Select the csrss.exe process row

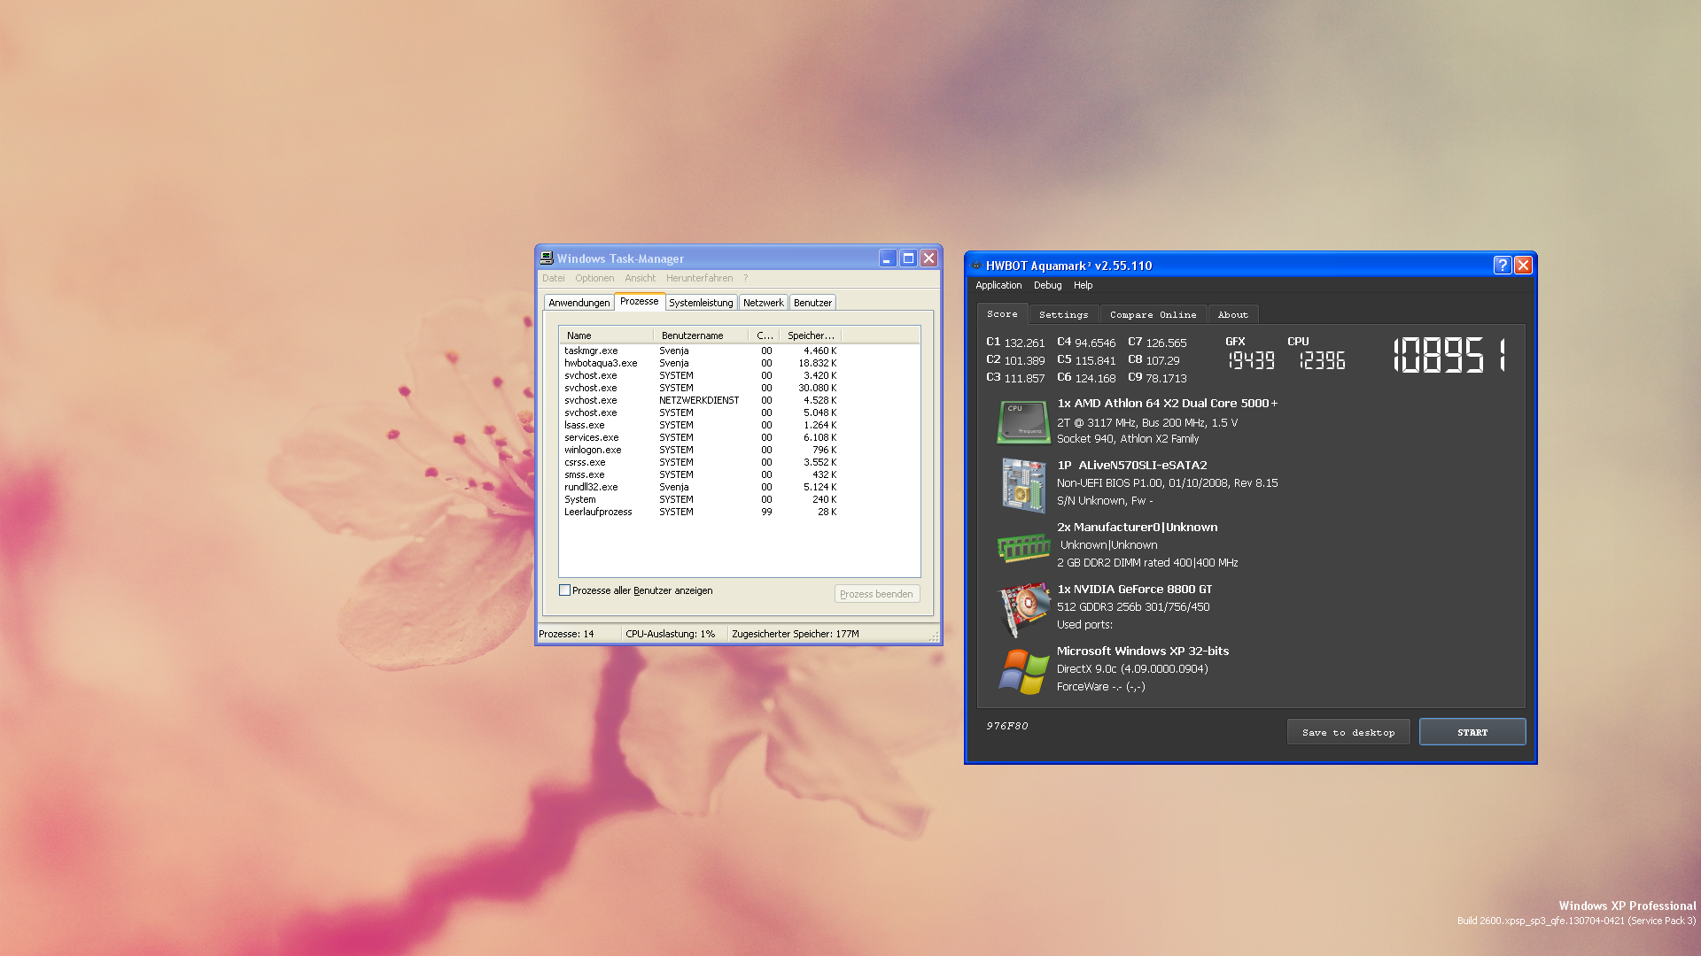[x=700, y=462]
